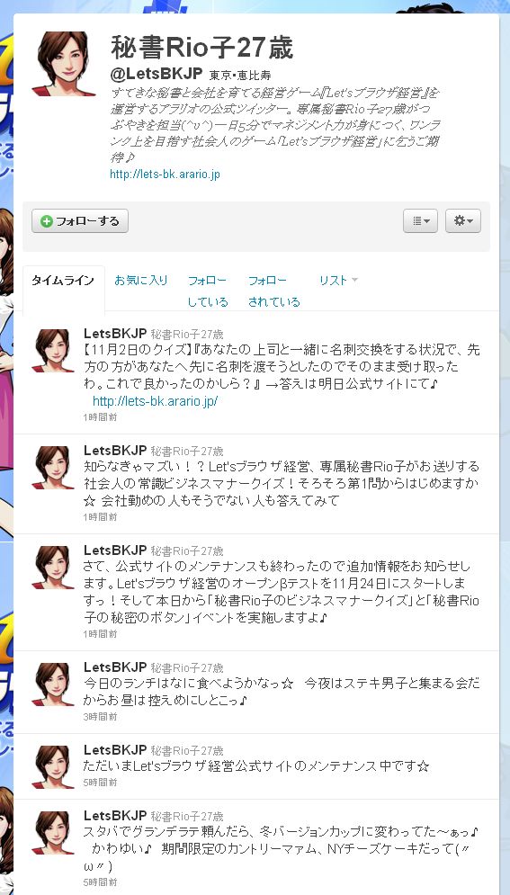Screen dimensions: 510x895
Task: Click the avatar on the スタバ tweet
Action: [x=53, y=833]
